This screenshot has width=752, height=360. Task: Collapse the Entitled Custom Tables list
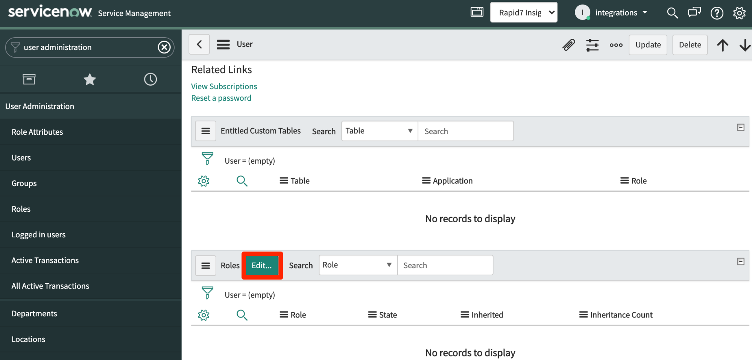tap(740, 128)
